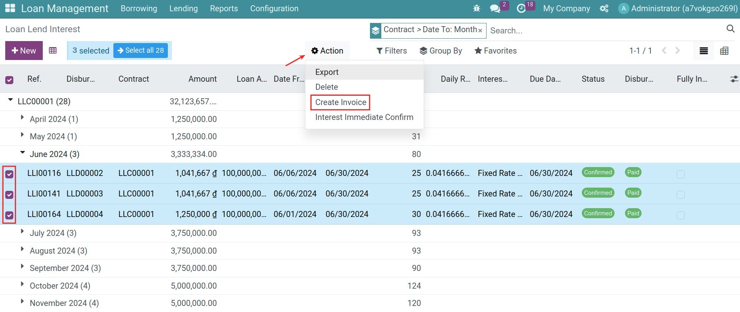This screenshot has width=740, height=312.
Task: Open the Favorites dropdown
Action: 495,51
